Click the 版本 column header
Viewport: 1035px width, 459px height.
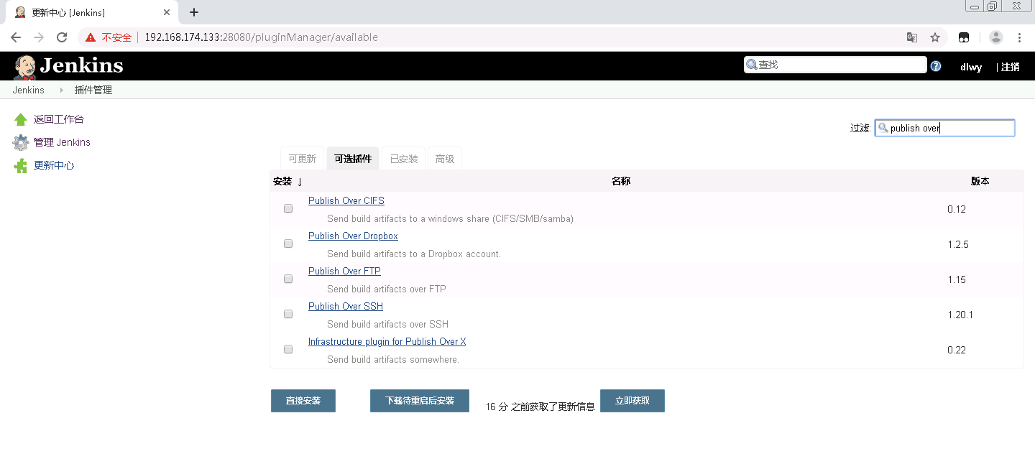coord(980,181)
